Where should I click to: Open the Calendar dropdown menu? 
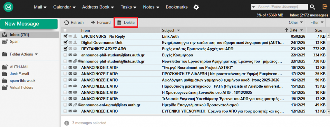64,7
